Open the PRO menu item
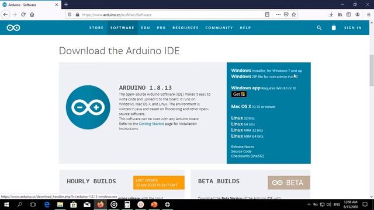The height and width of the screenshot is (210, 374). pos(161,28)
